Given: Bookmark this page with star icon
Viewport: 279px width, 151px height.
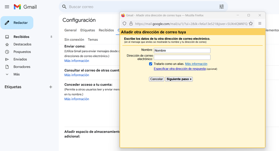Looking at the screenshot, I should pos(251,24).
